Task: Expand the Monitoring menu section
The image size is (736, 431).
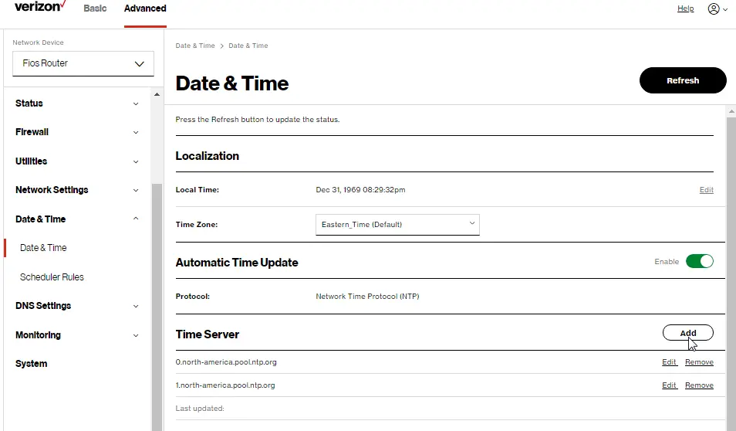Action: tap(77, 335)
